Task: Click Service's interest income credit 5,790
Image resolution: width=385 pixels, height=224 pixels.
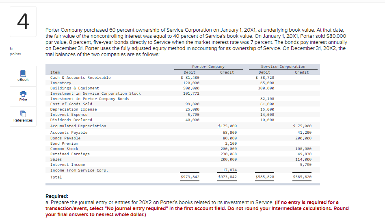Action: click(306, 165)
